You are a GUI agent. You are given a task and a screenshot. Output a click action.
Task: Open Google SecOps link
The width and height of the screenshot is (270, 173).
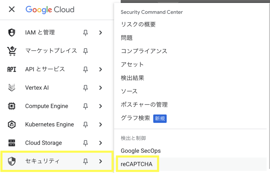pyautogui.click(x=141, y=151)
